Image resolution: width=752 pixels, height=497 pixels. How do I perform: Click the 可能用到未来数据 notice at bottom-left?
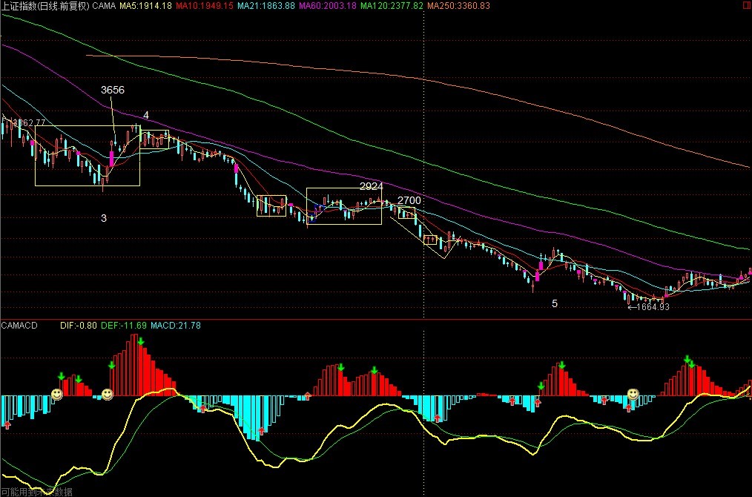37,491
